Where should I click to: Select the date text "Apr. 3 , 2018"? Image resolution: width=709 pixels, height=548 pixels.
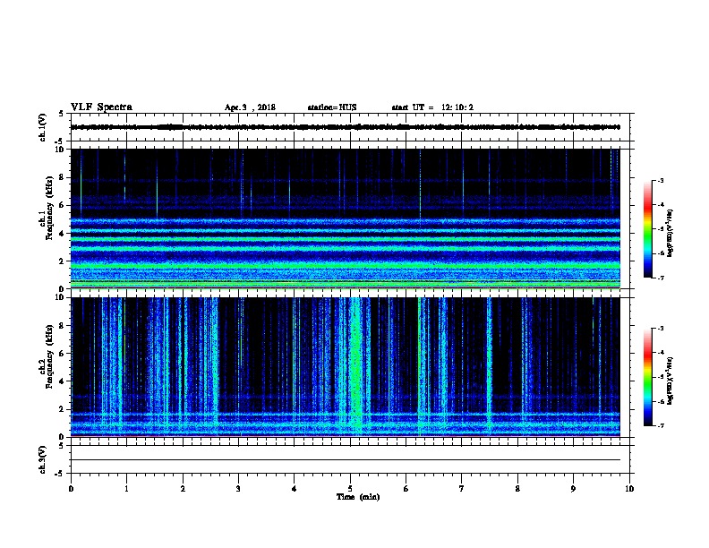click(x=250, y=107)
